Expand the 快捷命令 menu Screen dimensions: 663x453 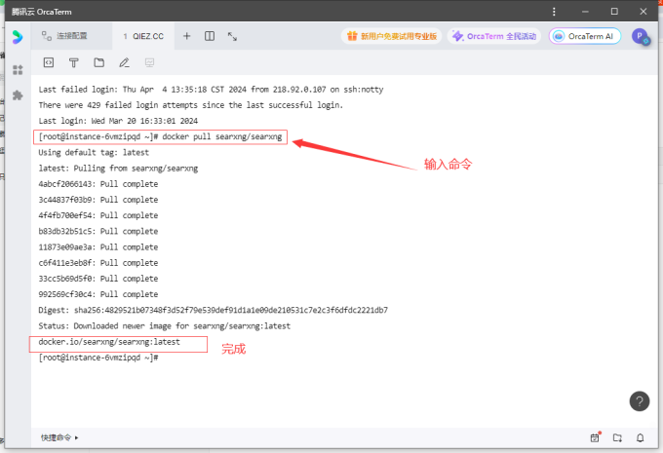tap(59, 437)
